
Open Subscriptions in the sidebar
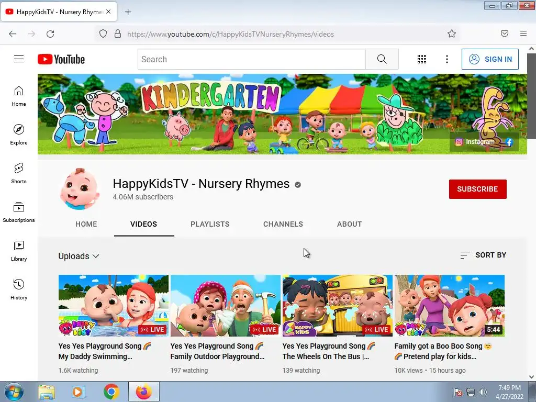click(19, 212)
